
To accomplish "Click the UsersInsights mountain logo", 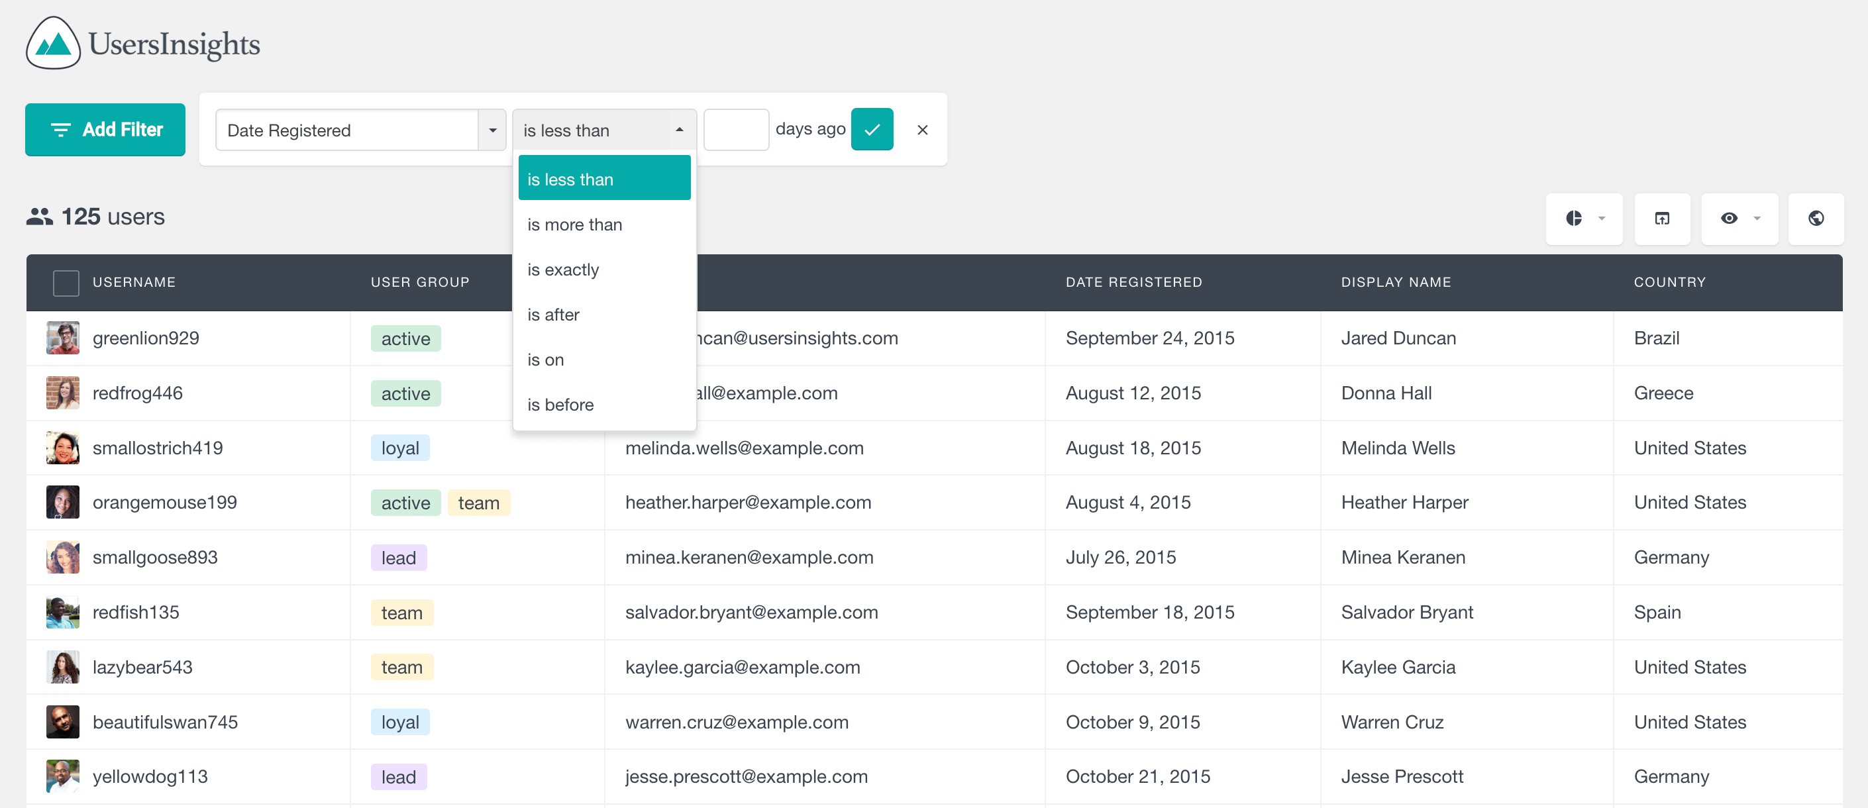I will click(53, 43).
